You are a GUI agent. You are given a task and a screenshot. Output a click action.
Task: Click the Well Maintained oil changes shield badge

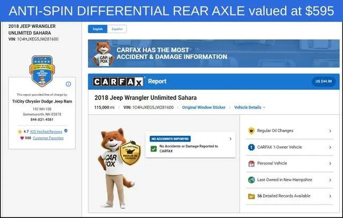click(x=130, y=153)
